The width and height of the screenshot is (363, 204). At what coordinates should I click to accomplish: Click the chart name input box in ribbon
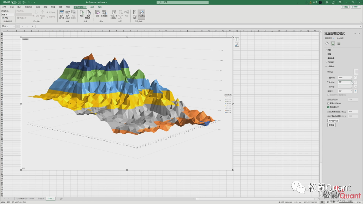(8, 14)
